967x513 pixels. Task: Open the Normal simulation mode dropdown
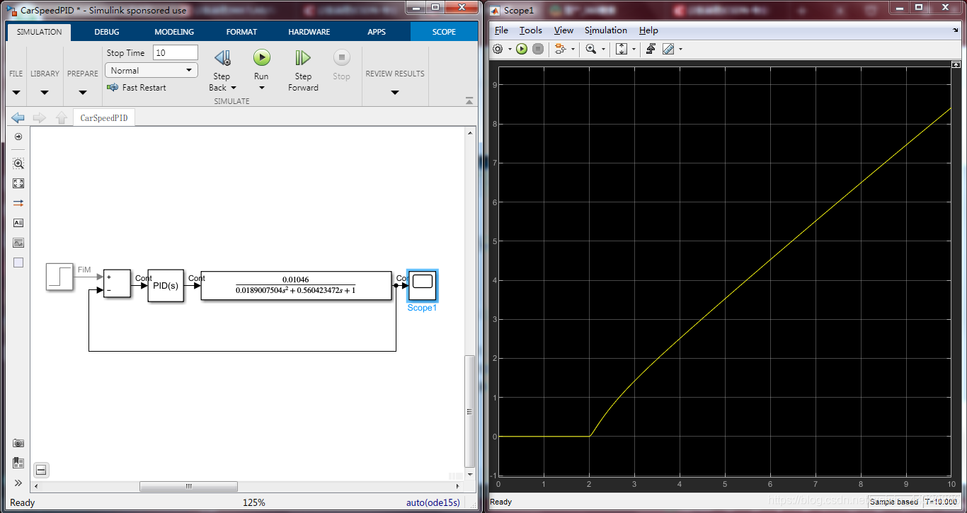151,70
